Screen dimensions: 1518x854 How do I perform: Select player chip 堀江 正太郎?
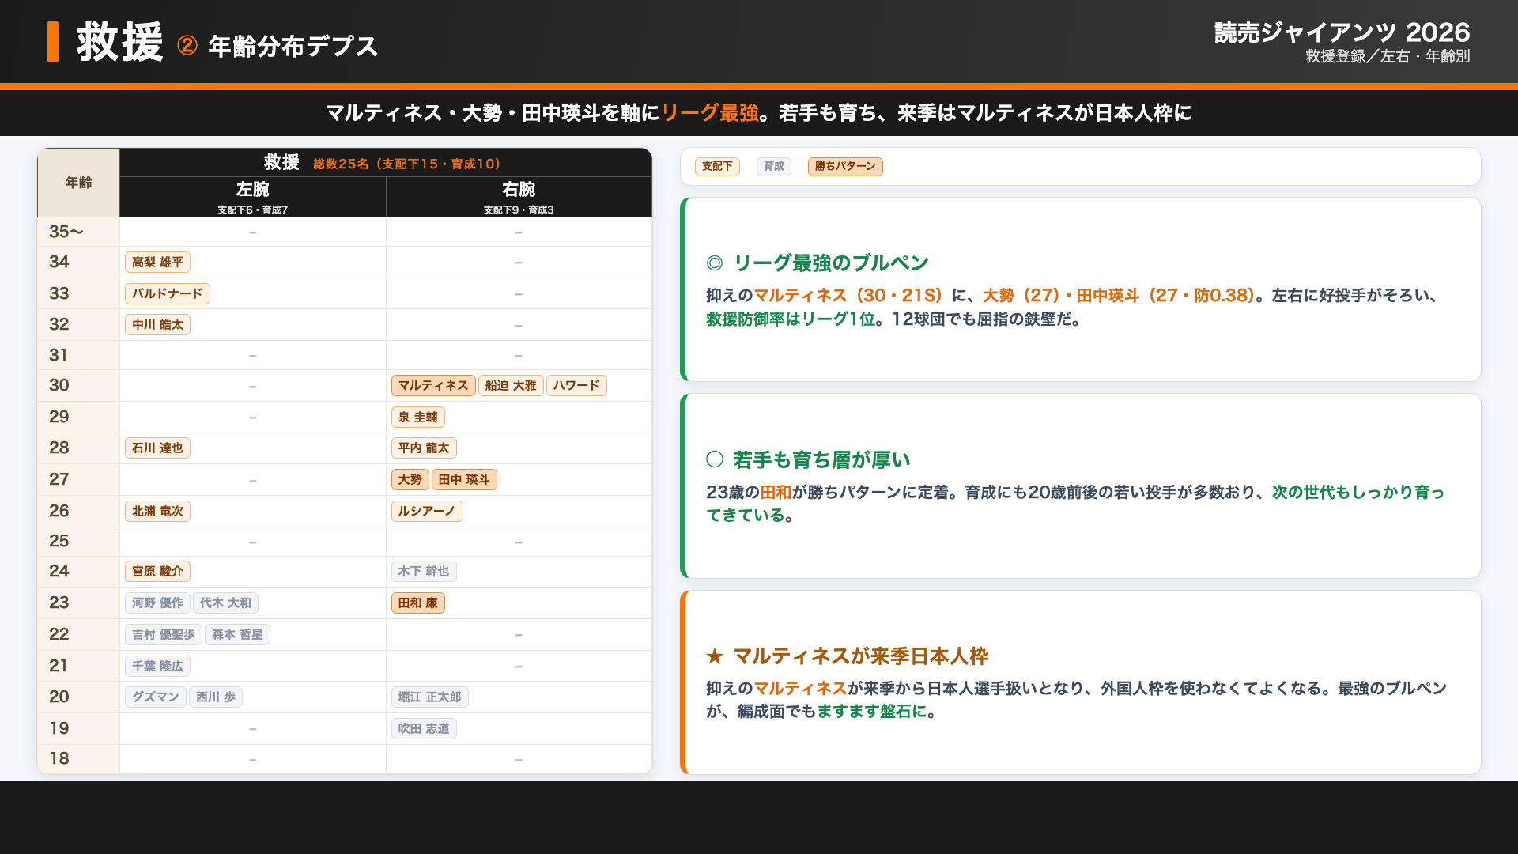pos(430,697)
